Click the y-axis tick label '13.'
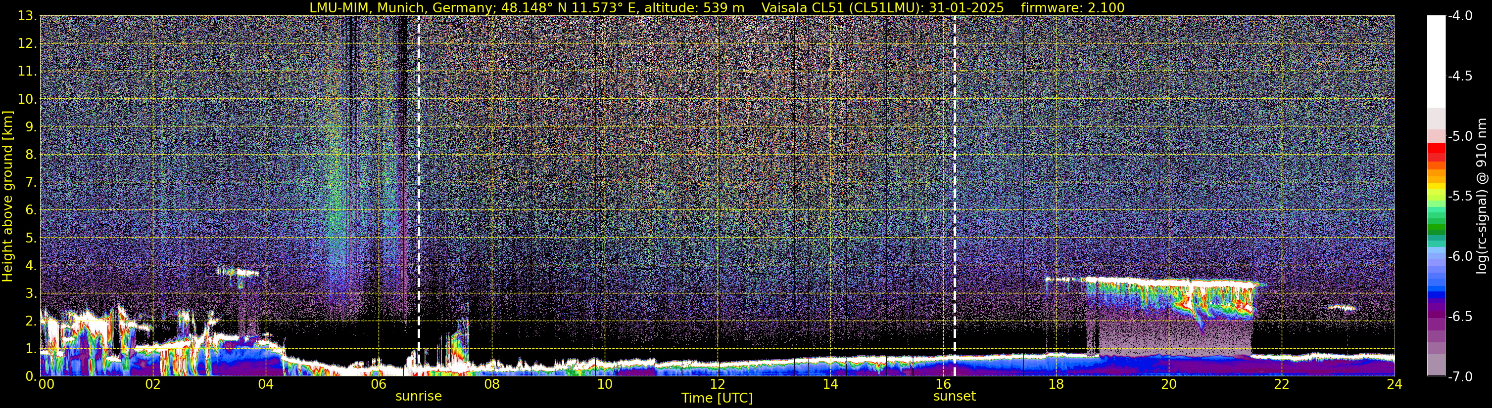Screen dimensions: 1492x408 pos(27,16)
